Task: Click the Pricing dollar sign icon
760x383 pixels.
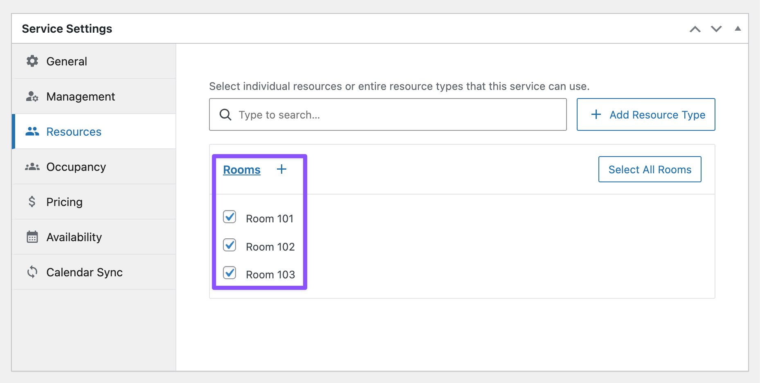Action: (32, 202)
